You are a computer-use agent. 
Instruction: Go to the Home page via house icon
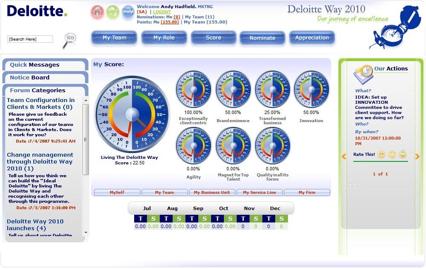click(97, 12)
